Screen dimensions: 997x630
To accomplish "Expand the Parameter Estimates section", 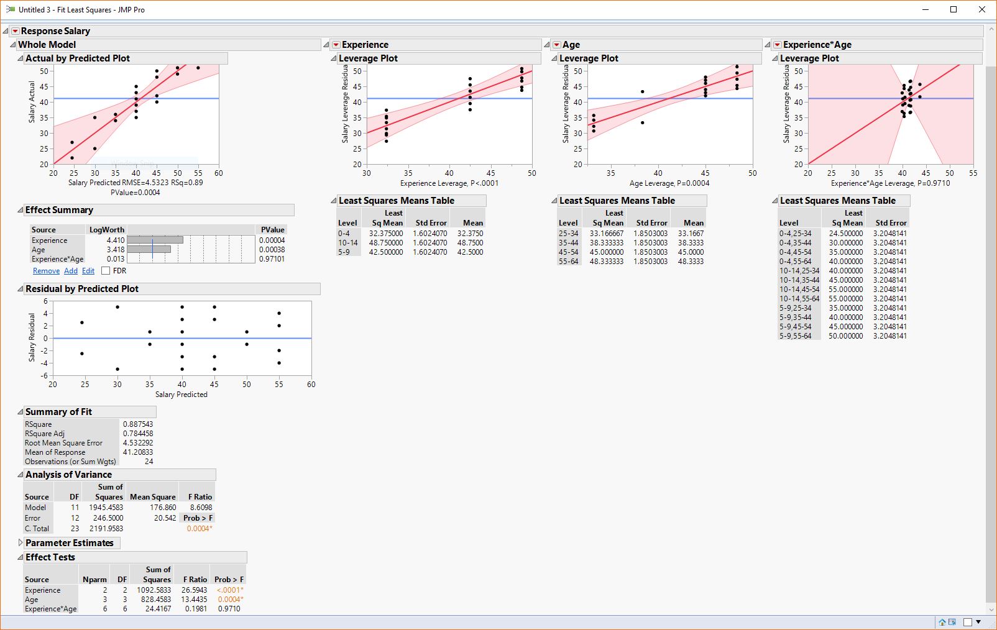I will (21, 543).
